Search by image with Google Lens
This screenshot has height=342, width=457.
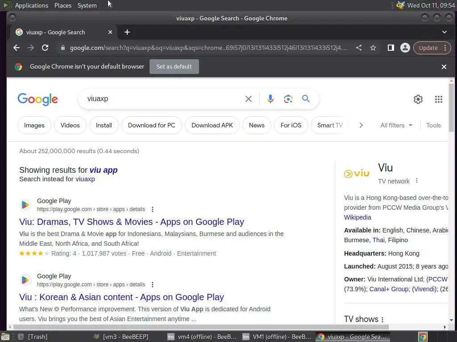pos(288,99)
